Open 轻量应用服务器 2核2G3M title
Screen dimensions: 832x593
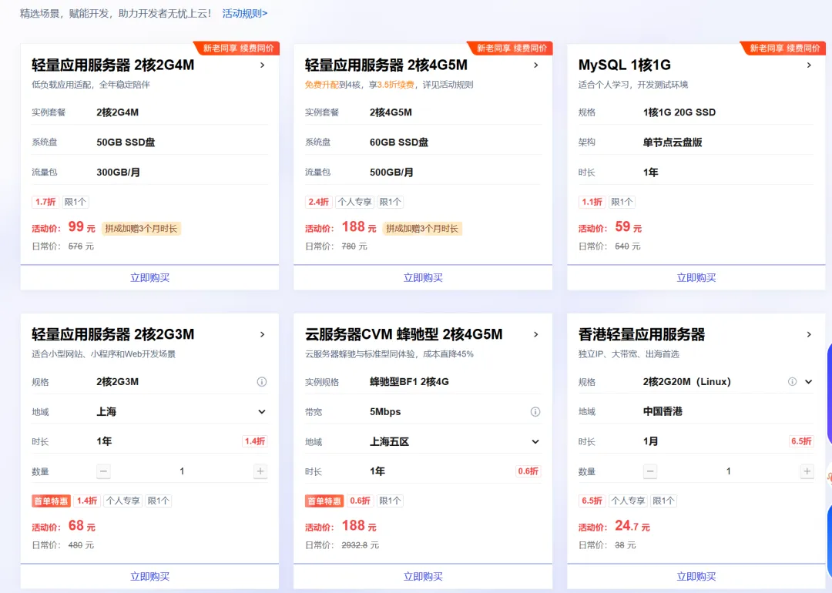coord(113,335)
